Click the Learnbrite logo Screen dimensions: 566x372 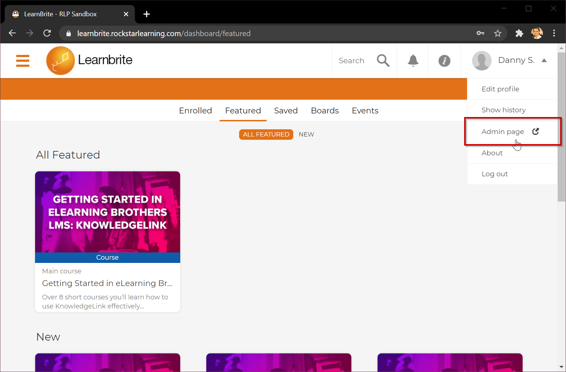pos(90,61)
